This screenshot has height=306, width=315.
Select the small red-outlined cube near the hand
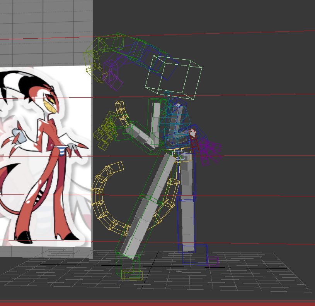point(194,141)
